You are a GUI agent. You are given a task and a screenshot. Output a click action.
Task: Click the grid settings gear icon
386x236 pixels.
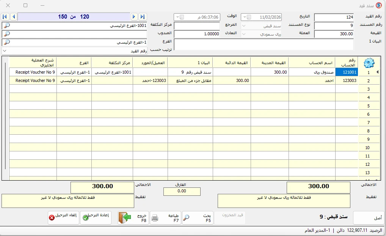[x=369, y=63]
